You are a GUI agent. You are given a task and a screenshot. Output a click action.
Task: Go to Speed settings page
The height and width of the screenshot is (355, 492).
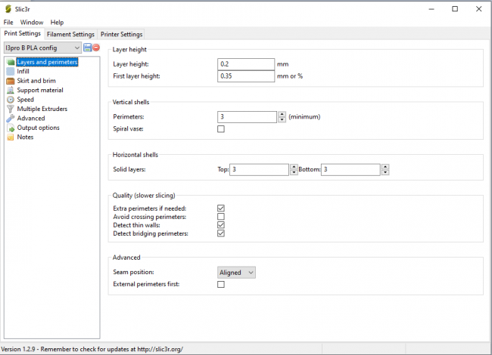25,100
